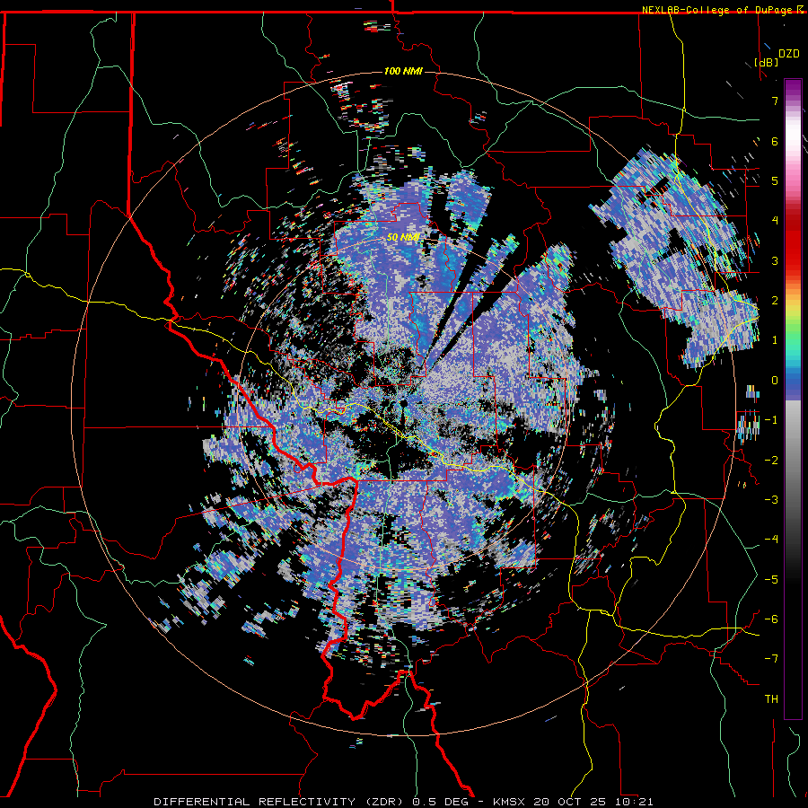Screen dimensions: 808x808
Task: Click the 50 NMI range ring label
Action: pos(403,238)
